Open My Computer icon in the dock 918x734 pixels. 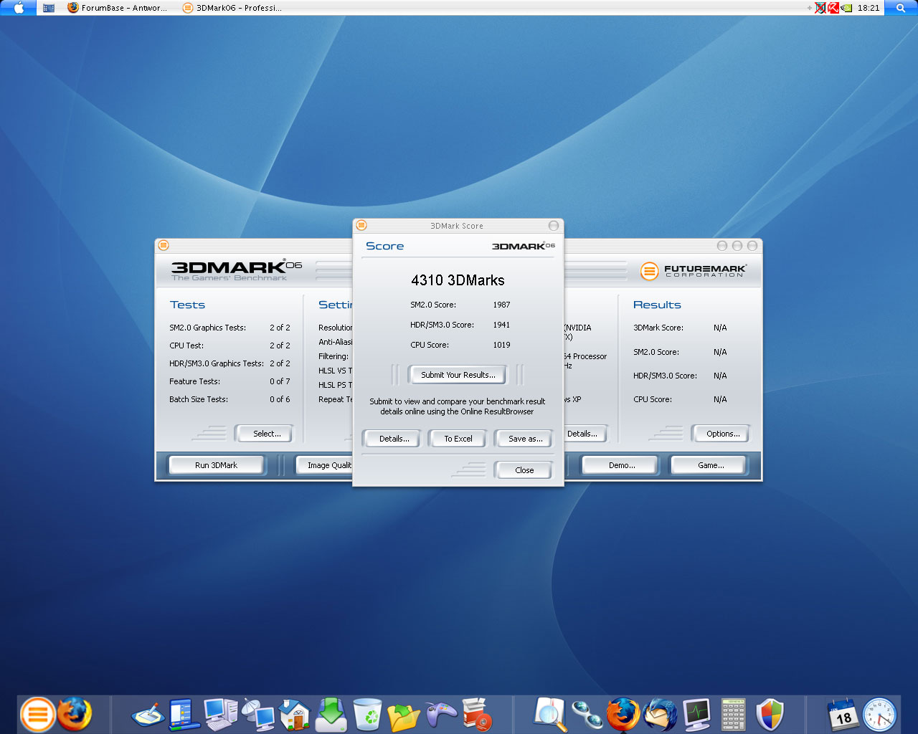[221, 715]
